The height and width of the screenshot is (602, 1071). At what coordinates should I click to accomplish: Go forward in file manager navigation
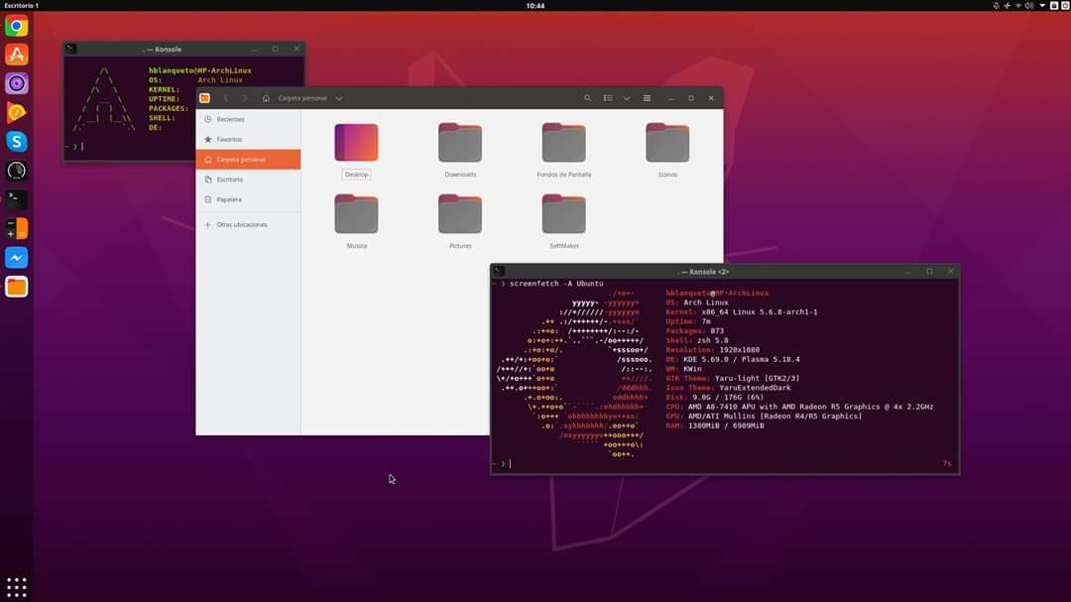[x=245, y=98]
